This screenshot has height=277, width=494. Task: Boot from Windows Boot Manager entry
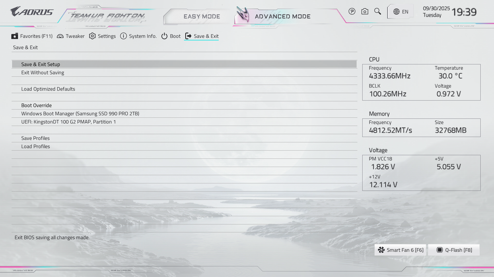pyautogui.click(x=80, y=114)
